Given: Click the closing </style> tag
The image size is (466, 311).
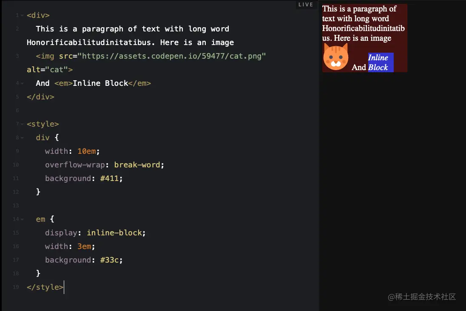Looking at the screenshot, I should (x=45, y=287).
